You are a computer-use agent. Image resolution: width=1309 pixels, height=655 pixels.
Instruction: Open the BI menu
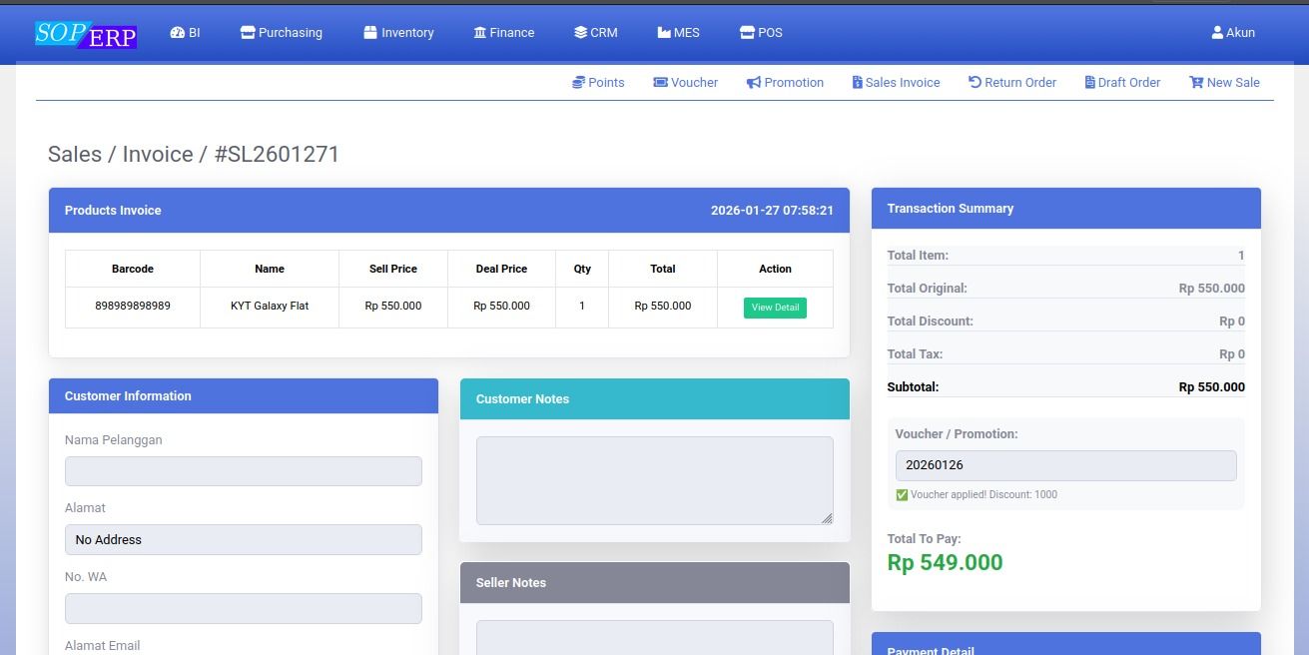(186, 33)
